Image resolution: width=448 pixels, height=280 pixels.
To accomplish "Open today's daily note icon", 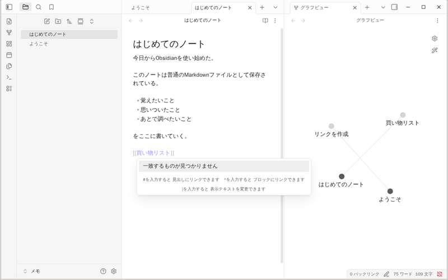I will tap(9, 55).
